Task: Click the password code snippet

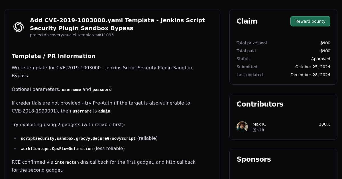Action: coord(102,89)
